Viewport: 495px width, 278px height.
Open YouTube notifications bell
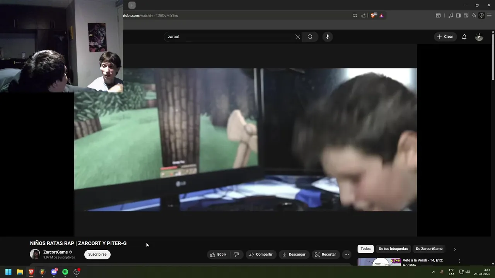click(464, 37)
